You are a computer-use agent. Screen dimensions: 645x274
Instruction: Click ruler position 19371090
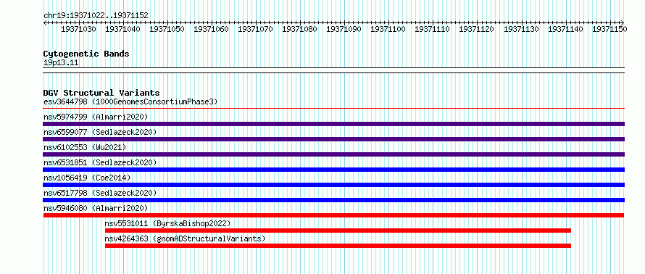(344, 29)
